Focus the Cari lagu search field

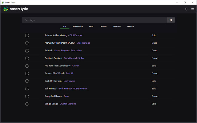click(x=94, y=20)
